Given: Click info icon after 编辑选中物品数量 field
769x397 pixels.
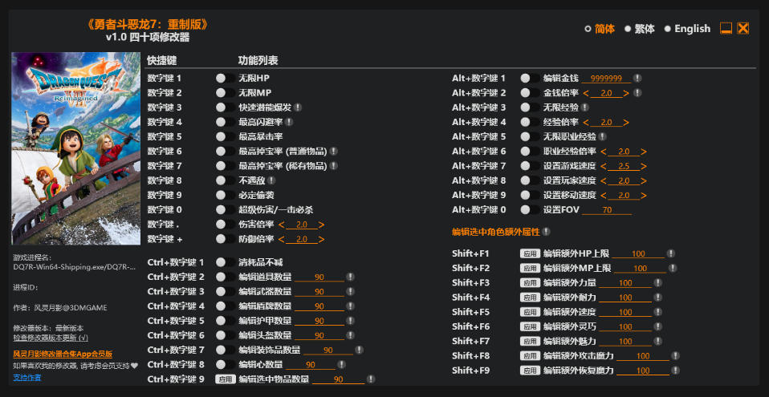Looking at the screenshot, I should click(x=371, y=379).
